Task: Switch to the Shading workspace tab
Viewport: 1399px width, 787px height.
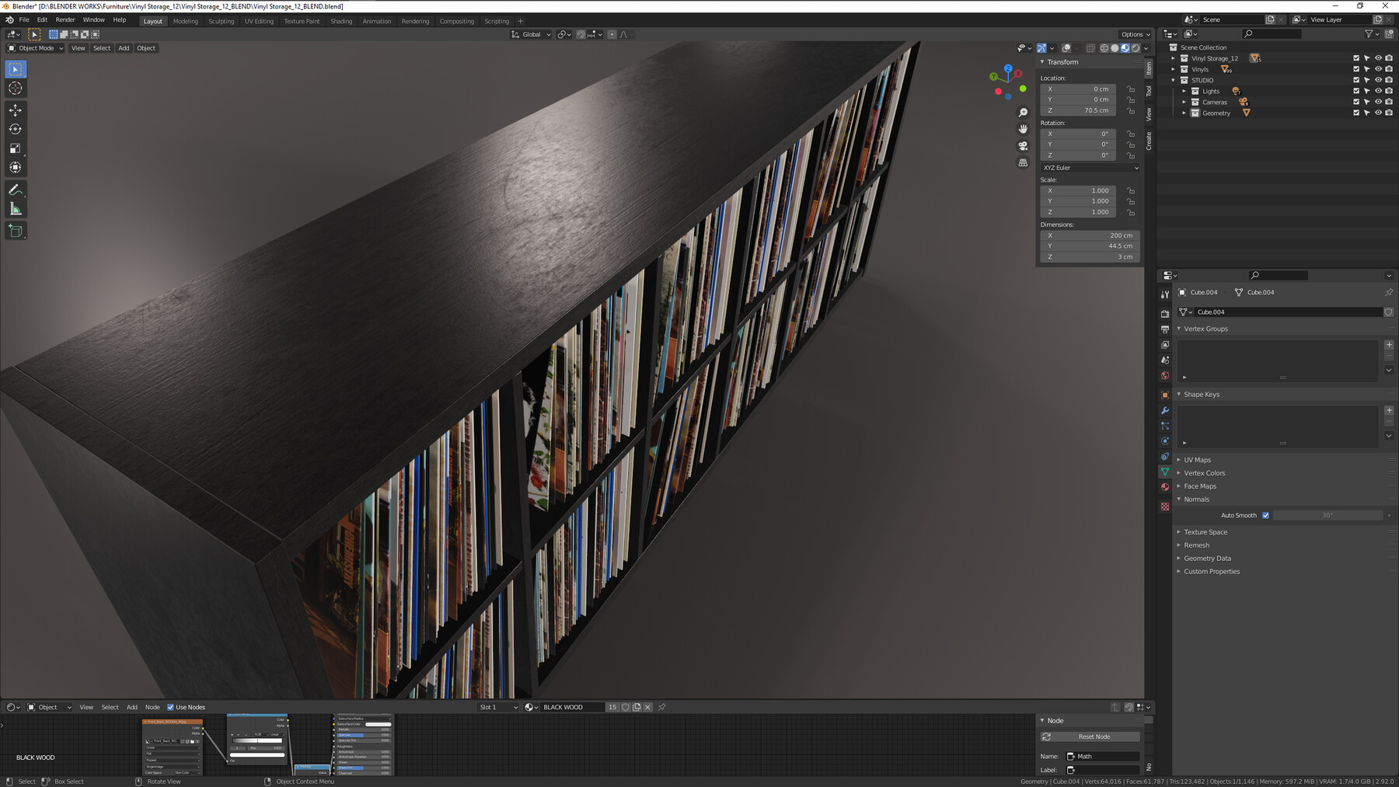Action: pos(340,21)
